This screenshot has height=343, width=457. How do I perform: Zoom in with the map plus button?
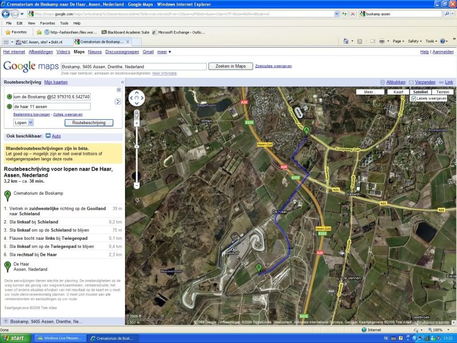coord(137,123)
